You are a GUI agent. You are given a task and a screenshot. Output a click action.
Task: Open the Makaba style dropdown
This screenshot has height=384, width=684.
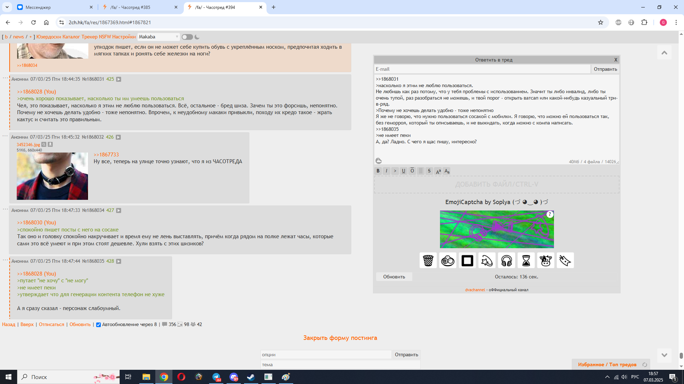pyautogui.click(x=159, y=37)
